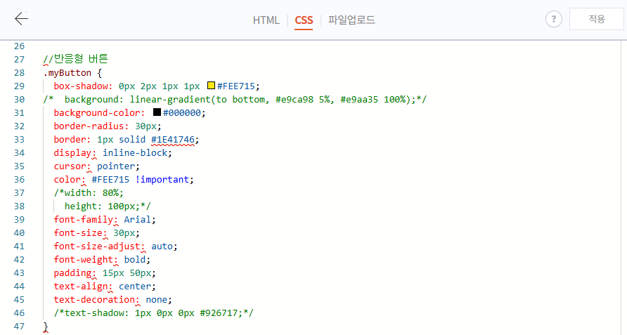This screenshot has height=335, width=627.
Task: Click line number 36 in the gutter
Action: pyautogui.click(x=19, y=180)
